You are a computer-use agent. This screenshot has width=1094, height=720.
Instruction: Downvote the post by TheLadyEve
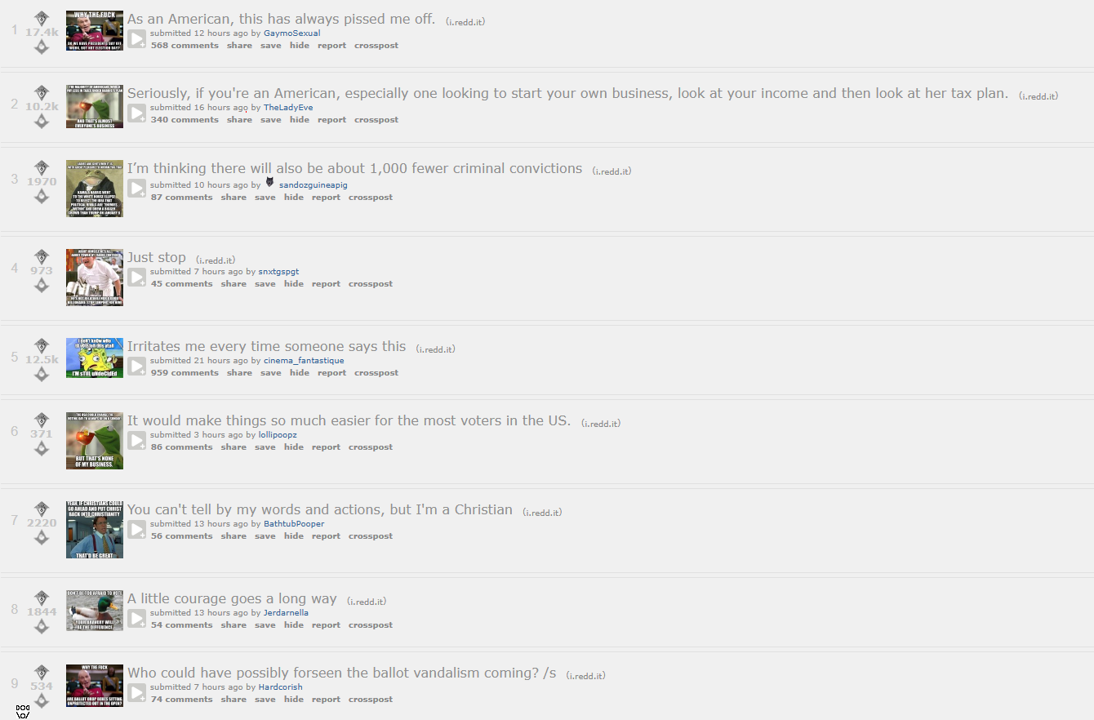coord(42,121)
